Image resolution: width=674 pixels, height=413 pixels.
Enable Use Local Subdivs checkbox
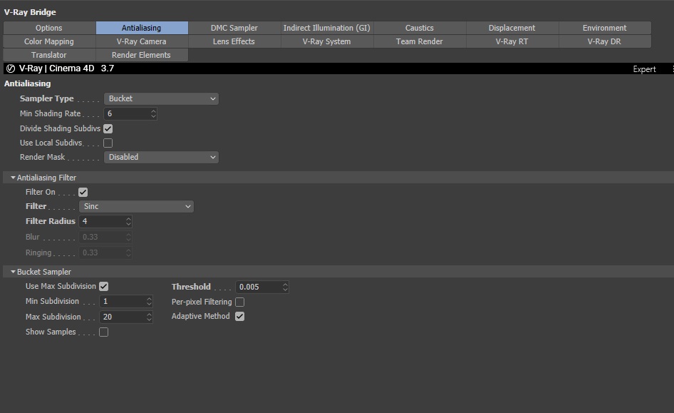coord(108,143)
